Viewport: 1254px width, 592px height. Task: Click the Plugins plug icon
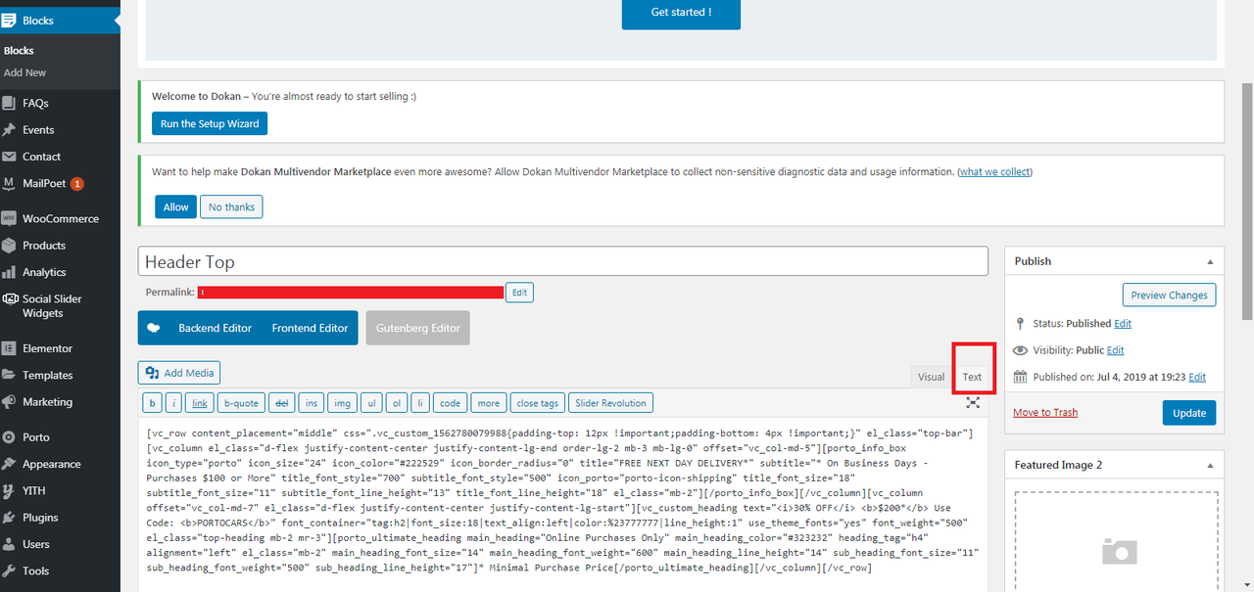[9, 518]
